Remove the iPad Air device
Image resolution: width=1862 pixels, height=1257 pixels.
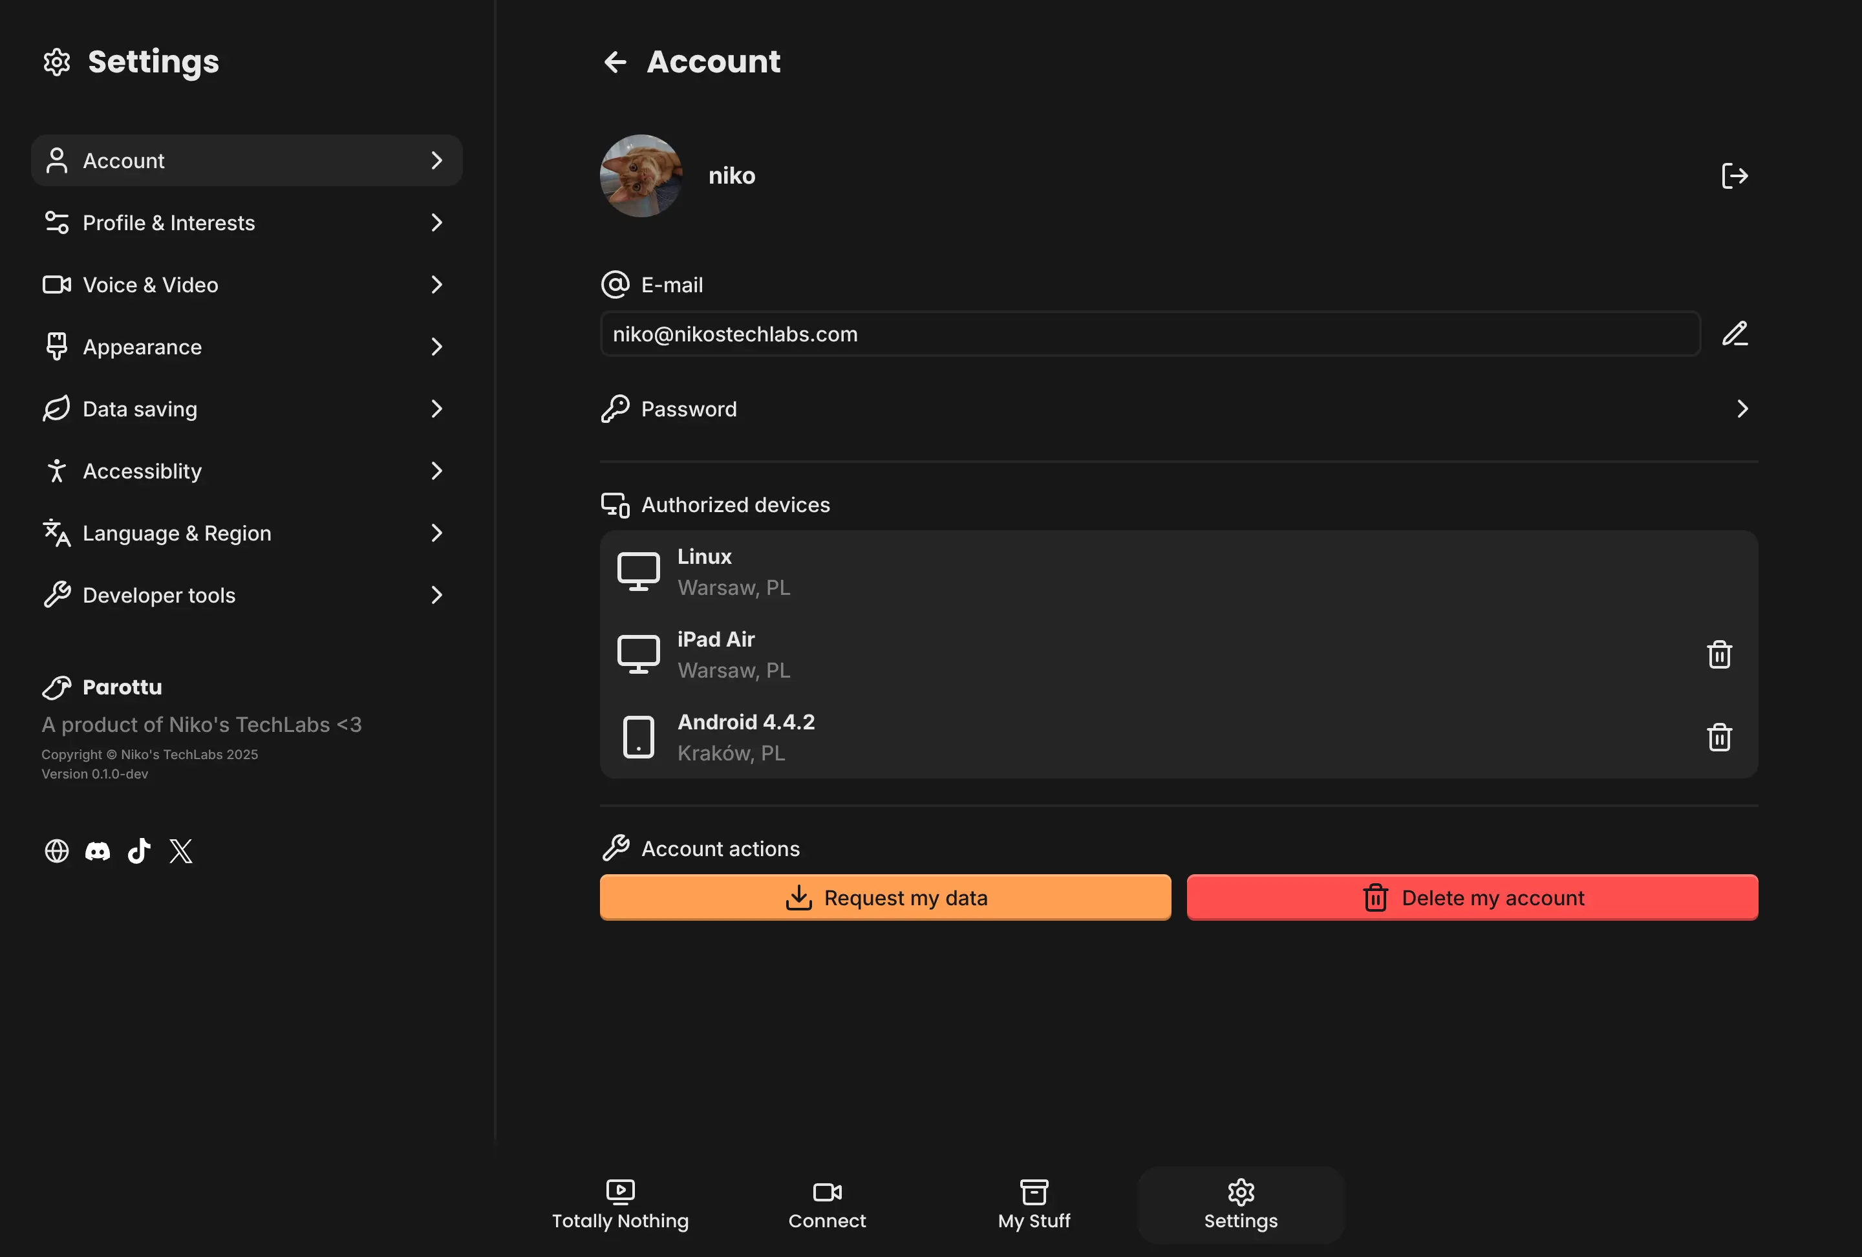[x=1719, y=654]
